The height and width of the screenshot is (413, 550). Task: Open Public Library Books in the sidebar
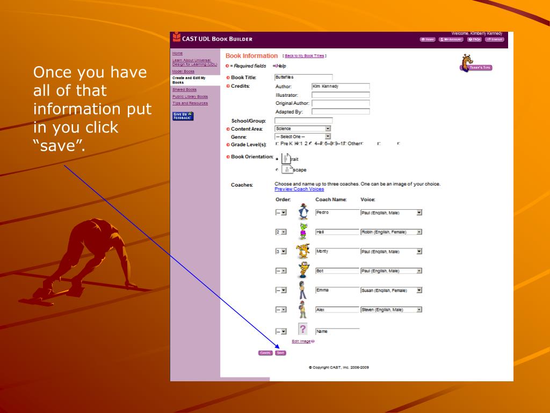click(x=190, y=97)
